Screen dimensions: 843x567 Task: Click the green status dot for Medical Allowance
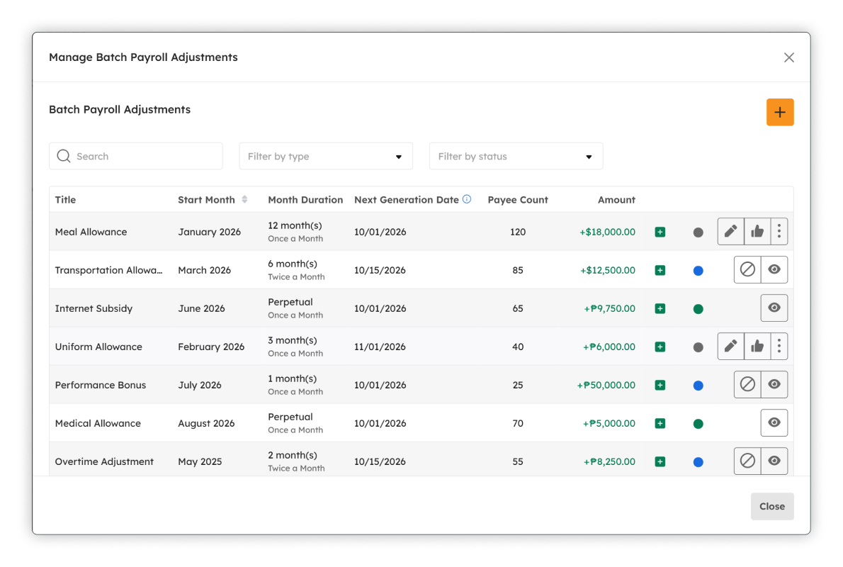point(698,423)
